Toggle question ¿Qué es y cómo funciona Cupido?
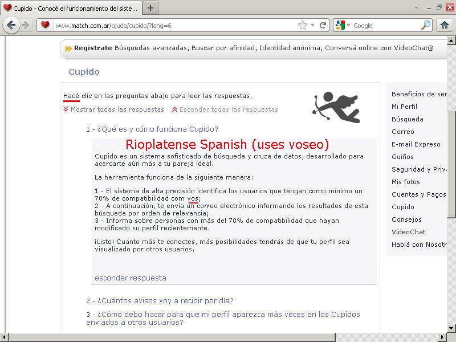 click(158, 129)
